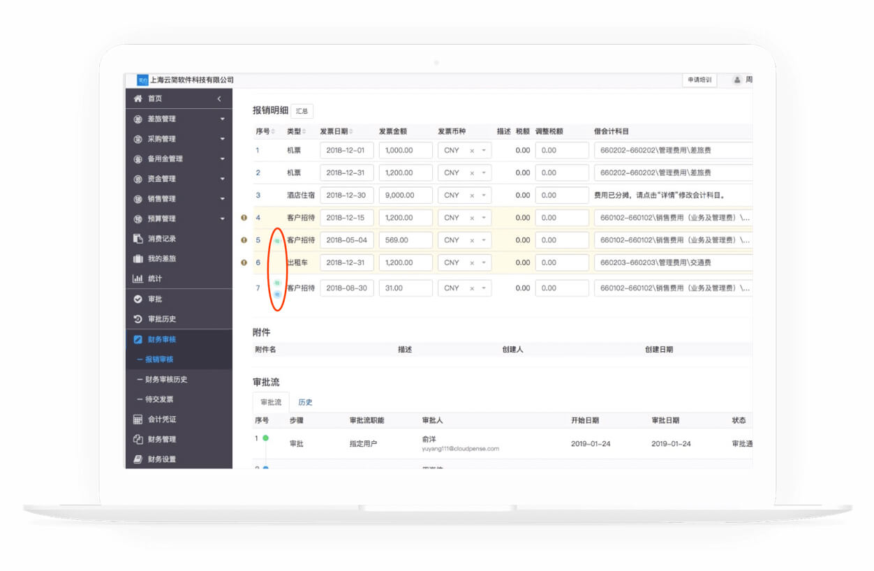This screenshot has height=571, width=874.
Task: Click the 采购管理 sidebar icon
Action: click(138, 139)
